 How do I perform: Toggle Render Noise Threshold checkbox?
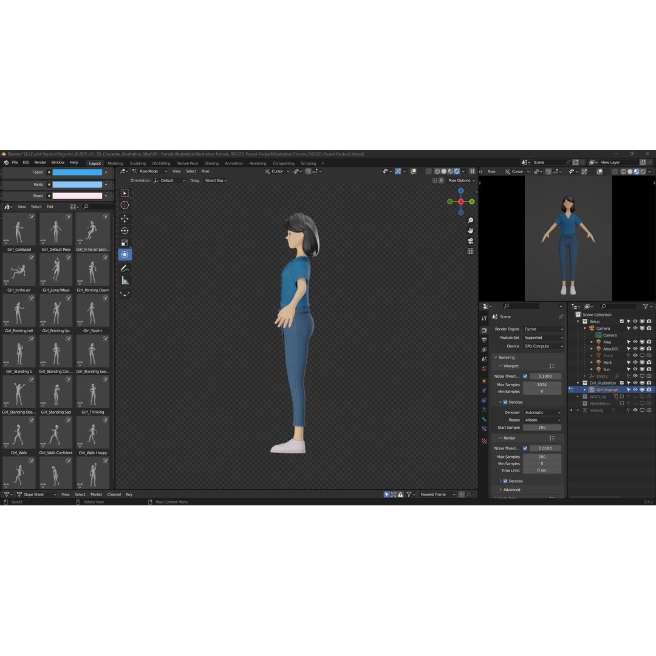click(525, 448)
